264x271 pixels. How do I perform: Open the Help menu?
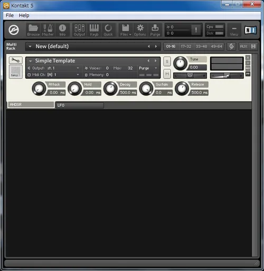tap(24, 15)
